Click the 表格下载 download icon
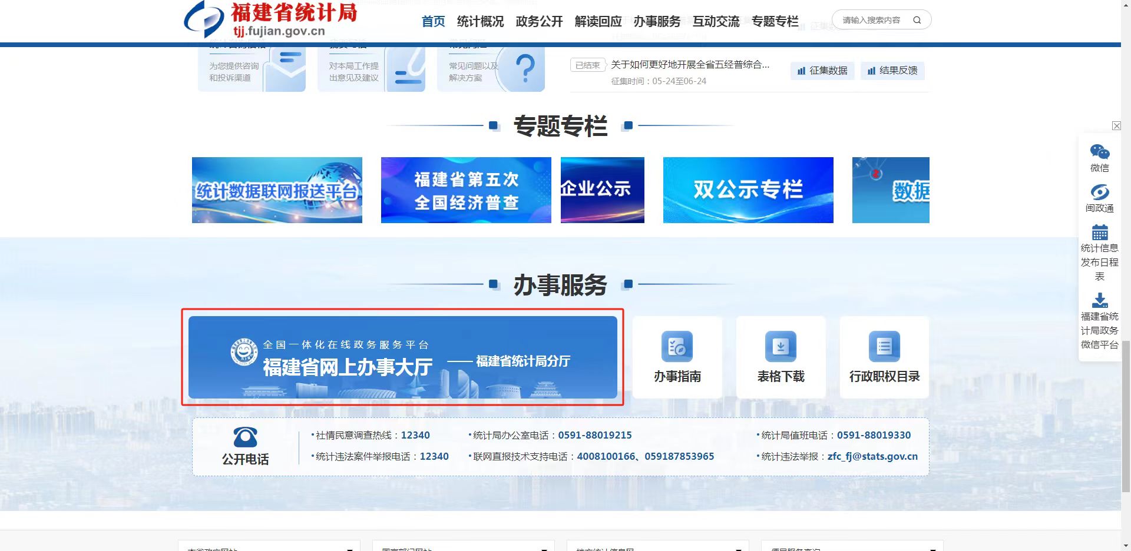This screenshot has width=1131, height=551. coord(781,347)
